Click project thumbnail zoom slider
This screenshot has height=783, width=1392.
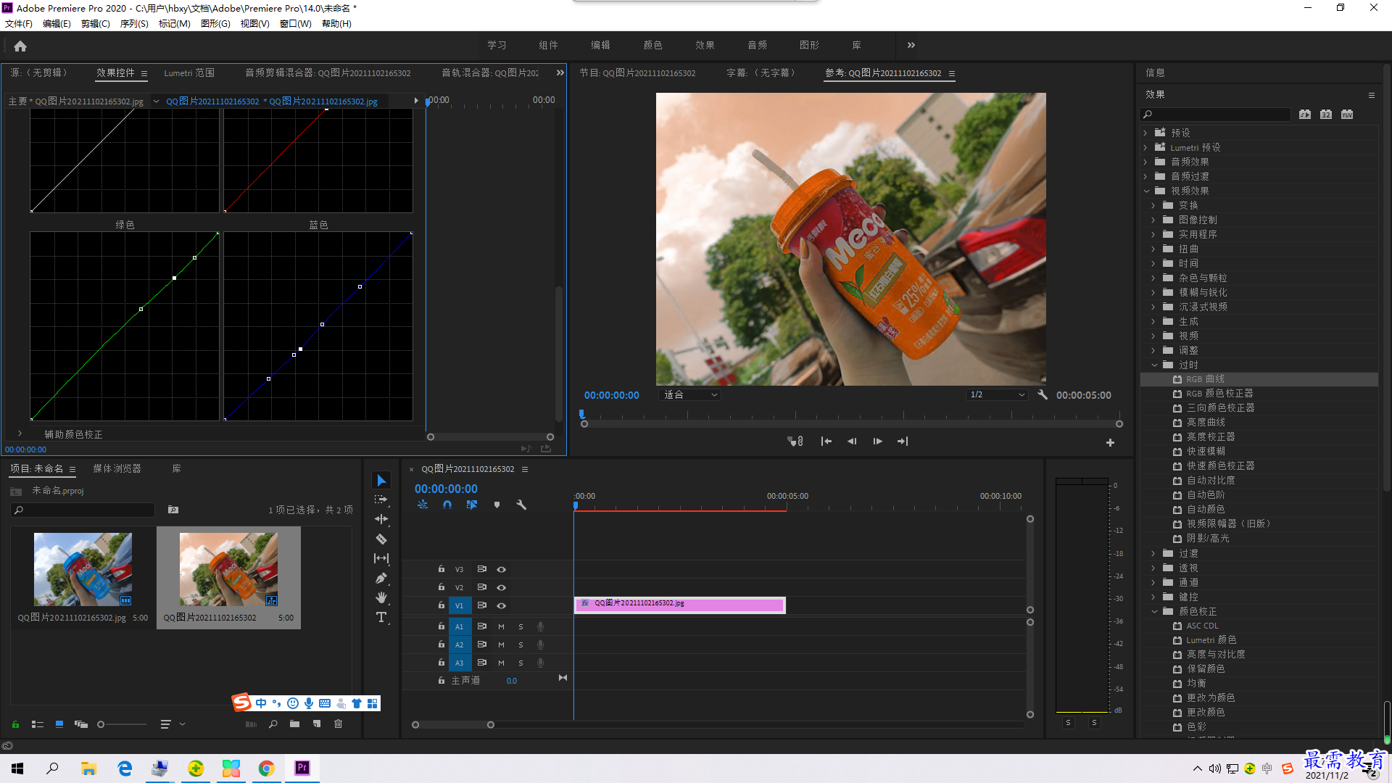click(x=122, y=724)
